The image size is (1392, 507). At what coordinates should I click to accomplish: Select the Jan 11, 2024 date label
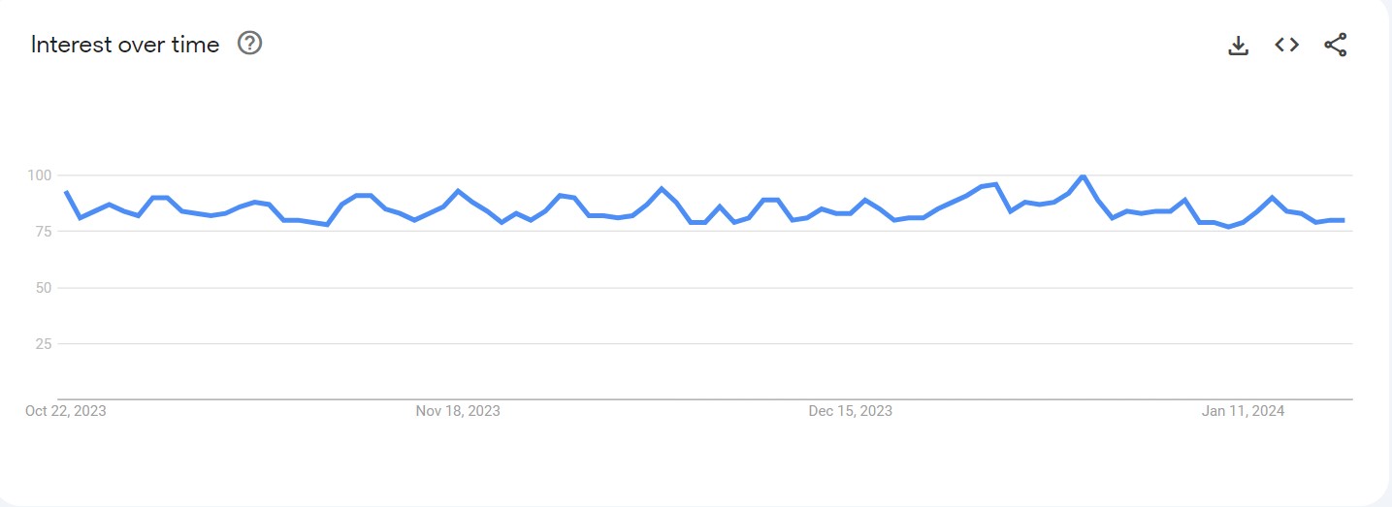pyautogui.click(x=1243, y=411)
